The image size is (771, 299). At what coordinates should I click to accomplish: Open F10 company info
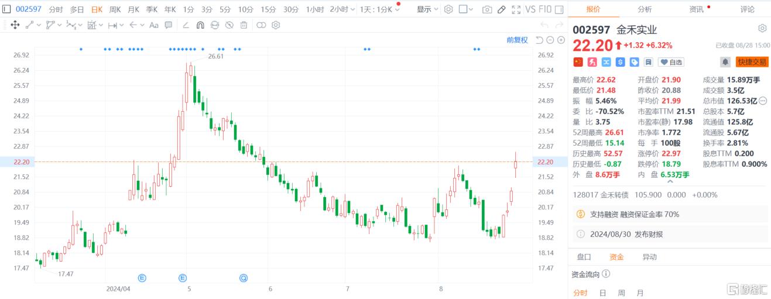click(545, 9)
